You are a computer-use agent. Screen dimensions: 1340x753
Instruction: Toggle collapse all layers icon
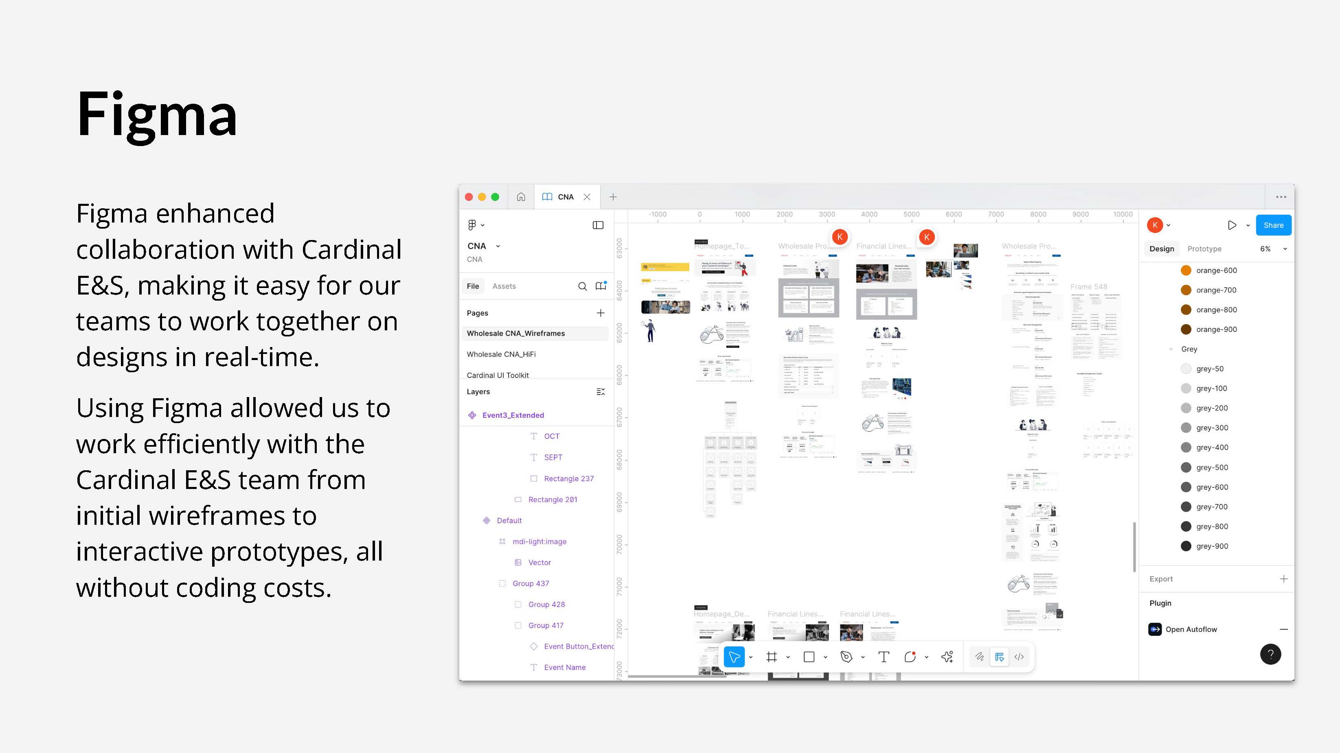[600, 392]
